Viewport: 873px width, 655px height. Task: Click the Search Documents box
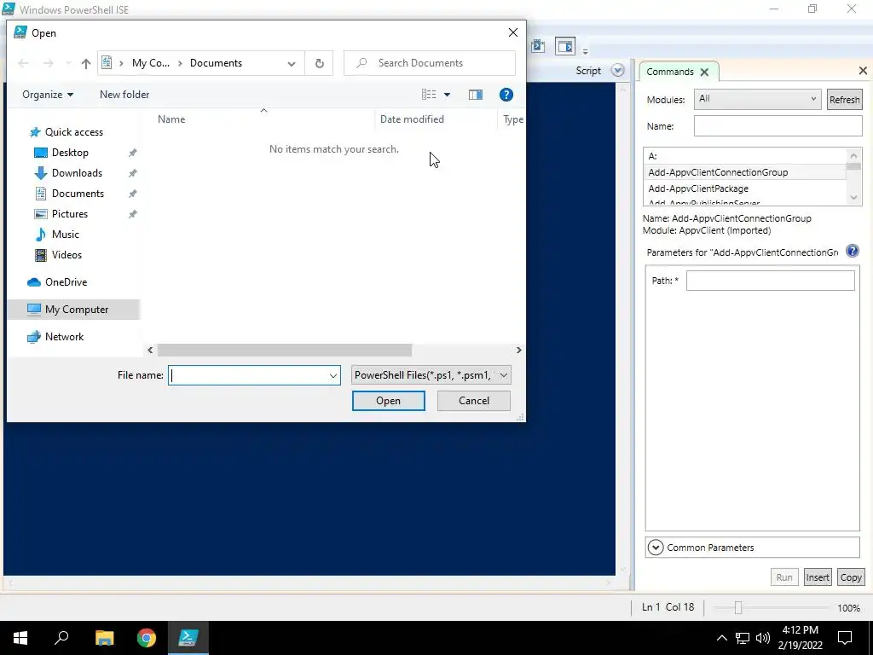[x=430, y=63]
